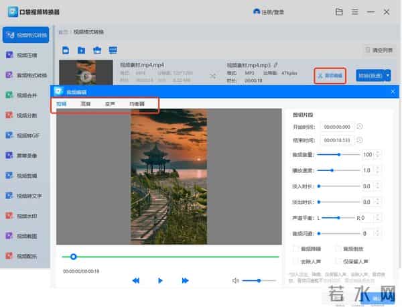This screenshot has width=402, height=307.
Task: Select 视频分割 icon in sidebar
Action: 9,115
